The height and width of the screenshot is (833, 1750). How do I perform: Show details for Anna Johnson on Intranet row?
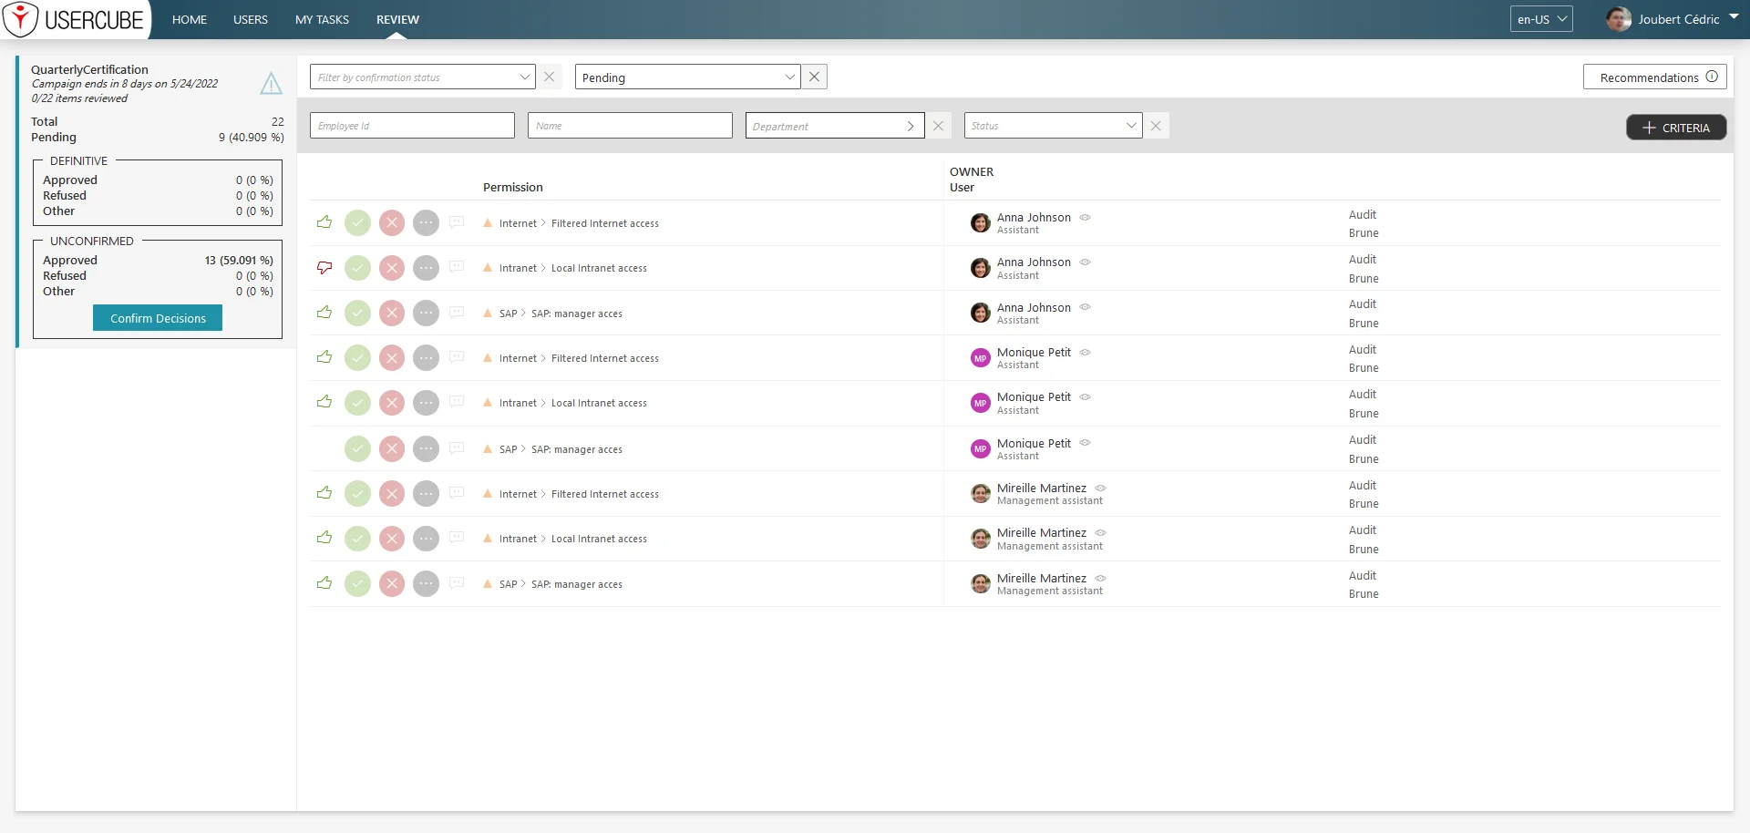(x=1085, y=262)
